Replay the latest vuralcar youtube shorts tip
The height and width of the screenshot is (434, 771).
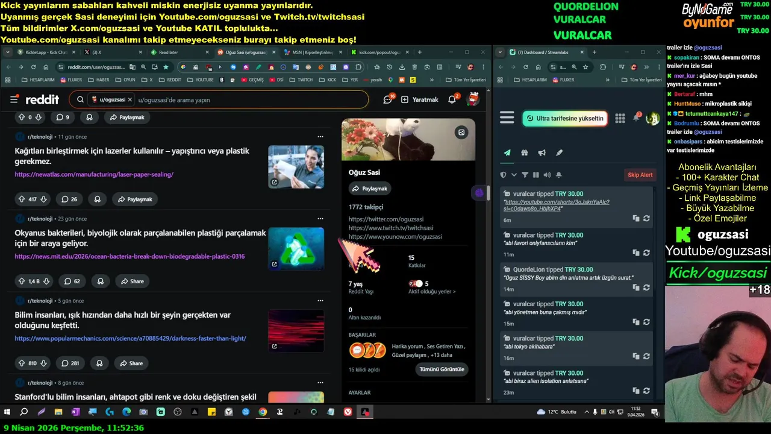click(x=646, y=218)
